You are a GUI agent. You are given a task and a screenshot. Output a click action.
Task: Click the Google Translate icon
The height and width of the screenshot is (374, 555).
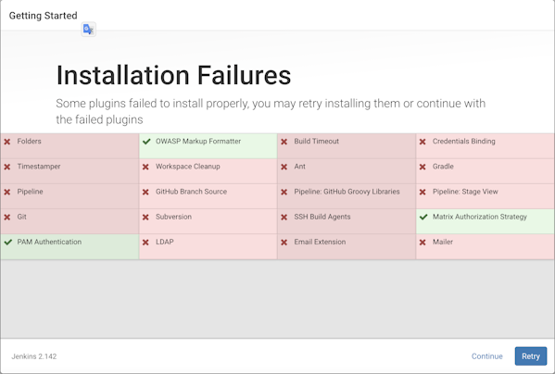89,30
